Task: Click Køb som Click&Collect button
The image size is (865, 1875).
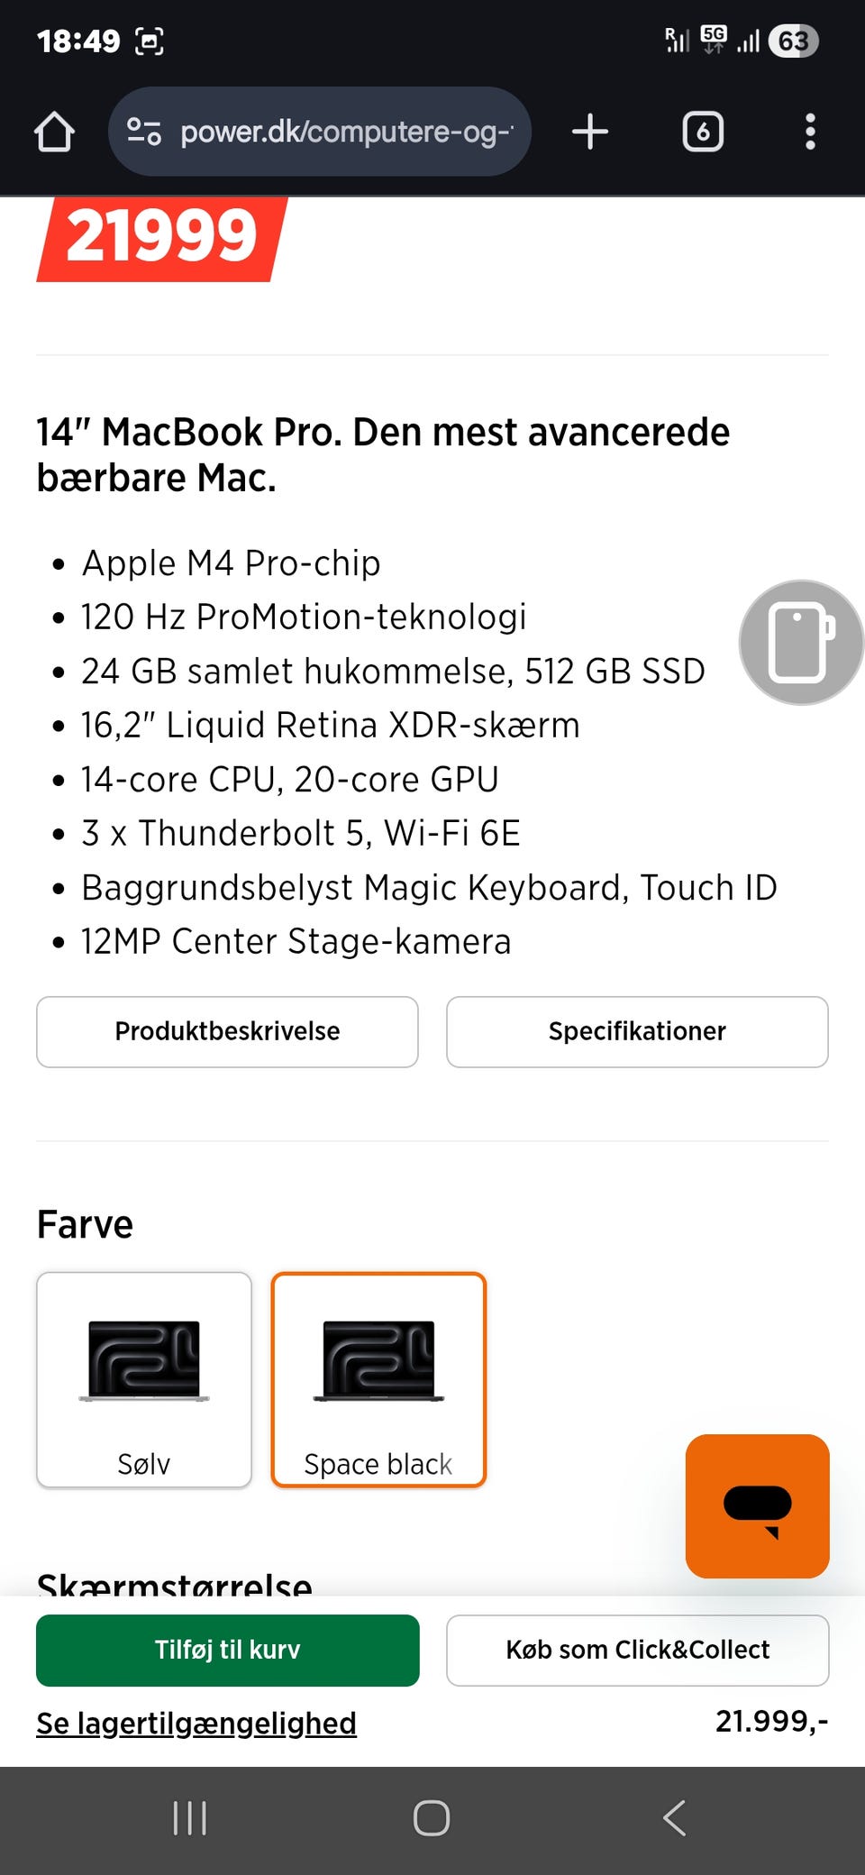Action: click(637, 1650)
